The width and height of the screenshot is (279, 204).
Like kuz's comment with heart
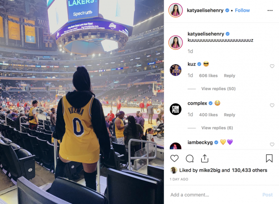point(272,66)
